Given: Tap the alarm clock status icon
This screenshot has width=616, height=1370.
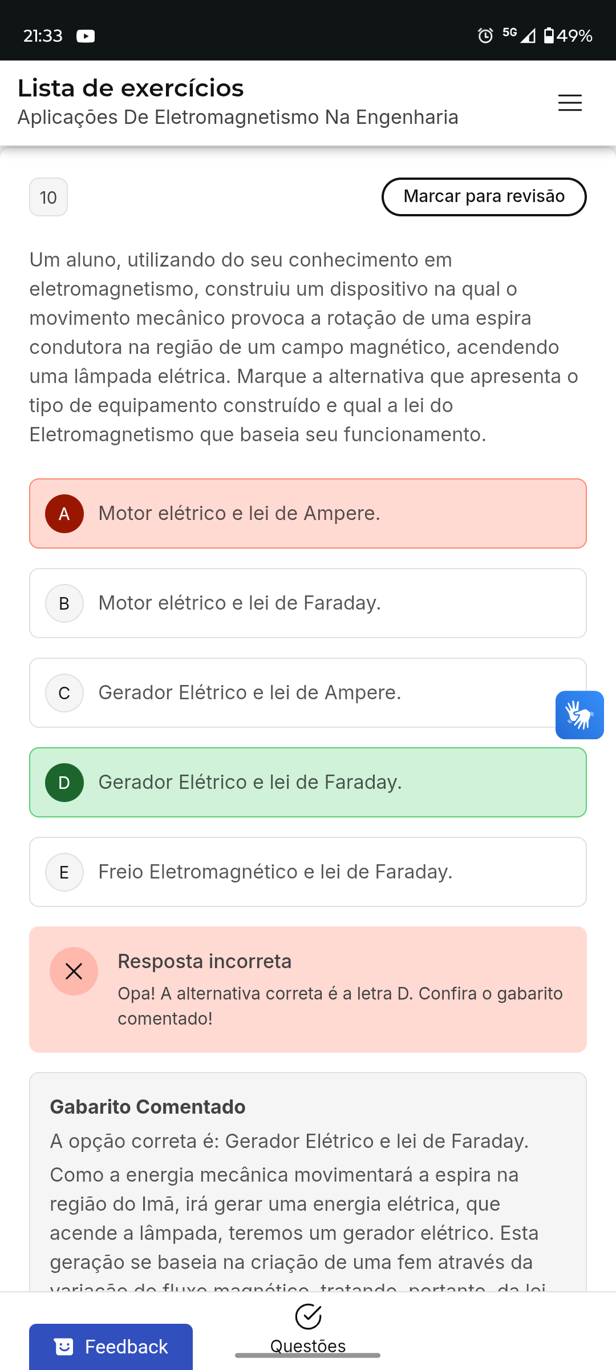Looking at the screenshot, I should pyautogui.click(x=485, y=36).
